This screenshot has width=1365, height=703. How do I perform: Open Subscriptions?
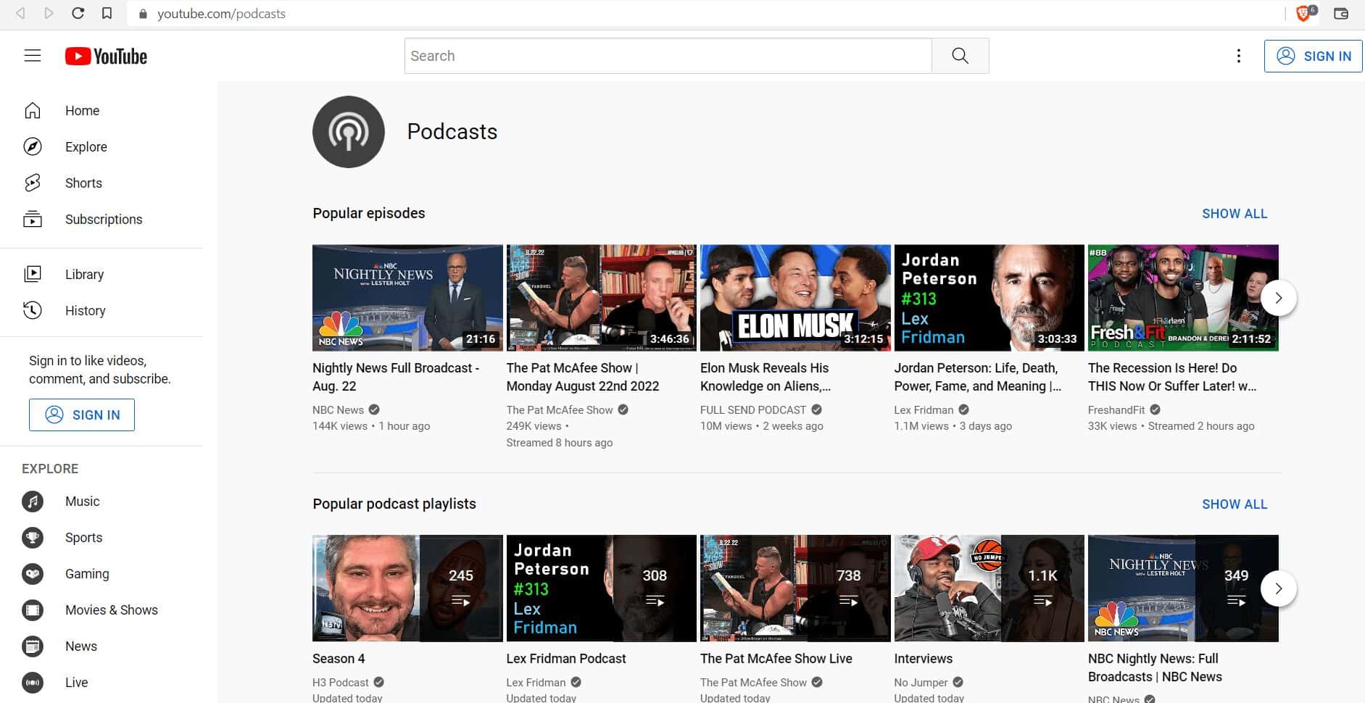101,219
